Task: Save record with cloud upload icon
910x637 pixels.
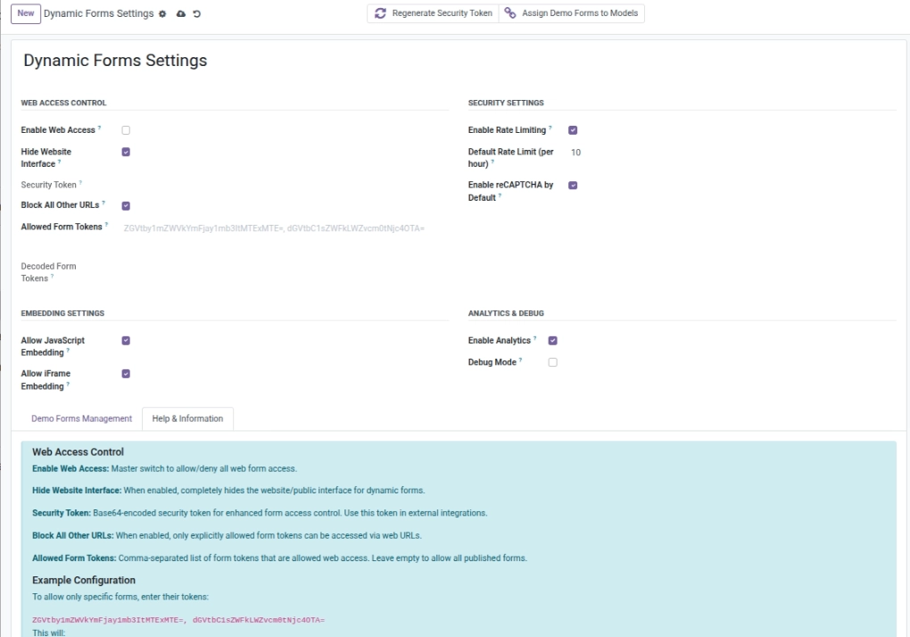Action: pyautogui.click(x=181, y=13)
